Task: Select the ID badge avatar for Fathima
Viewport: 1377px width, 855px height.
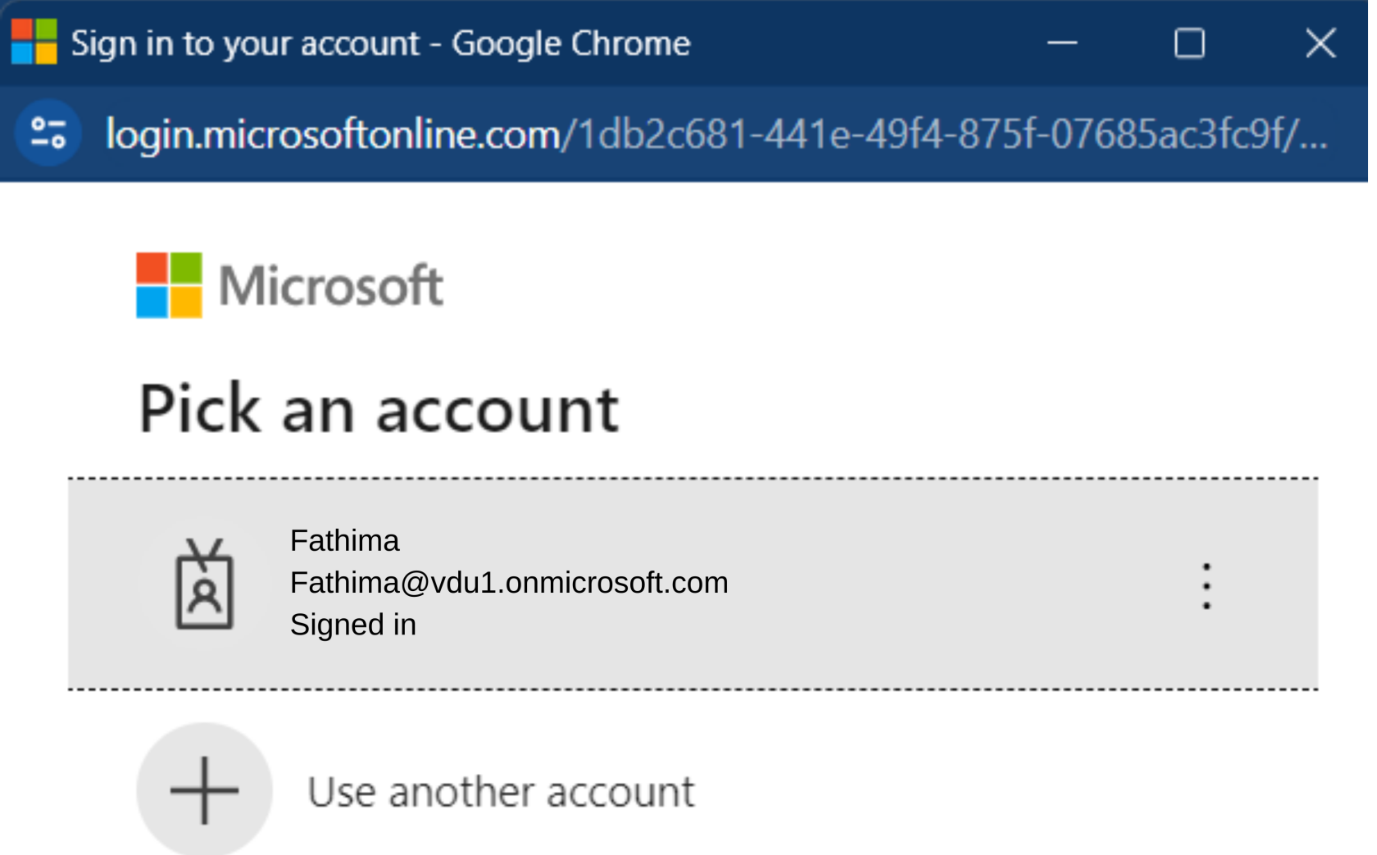Action: pos(205,584)
